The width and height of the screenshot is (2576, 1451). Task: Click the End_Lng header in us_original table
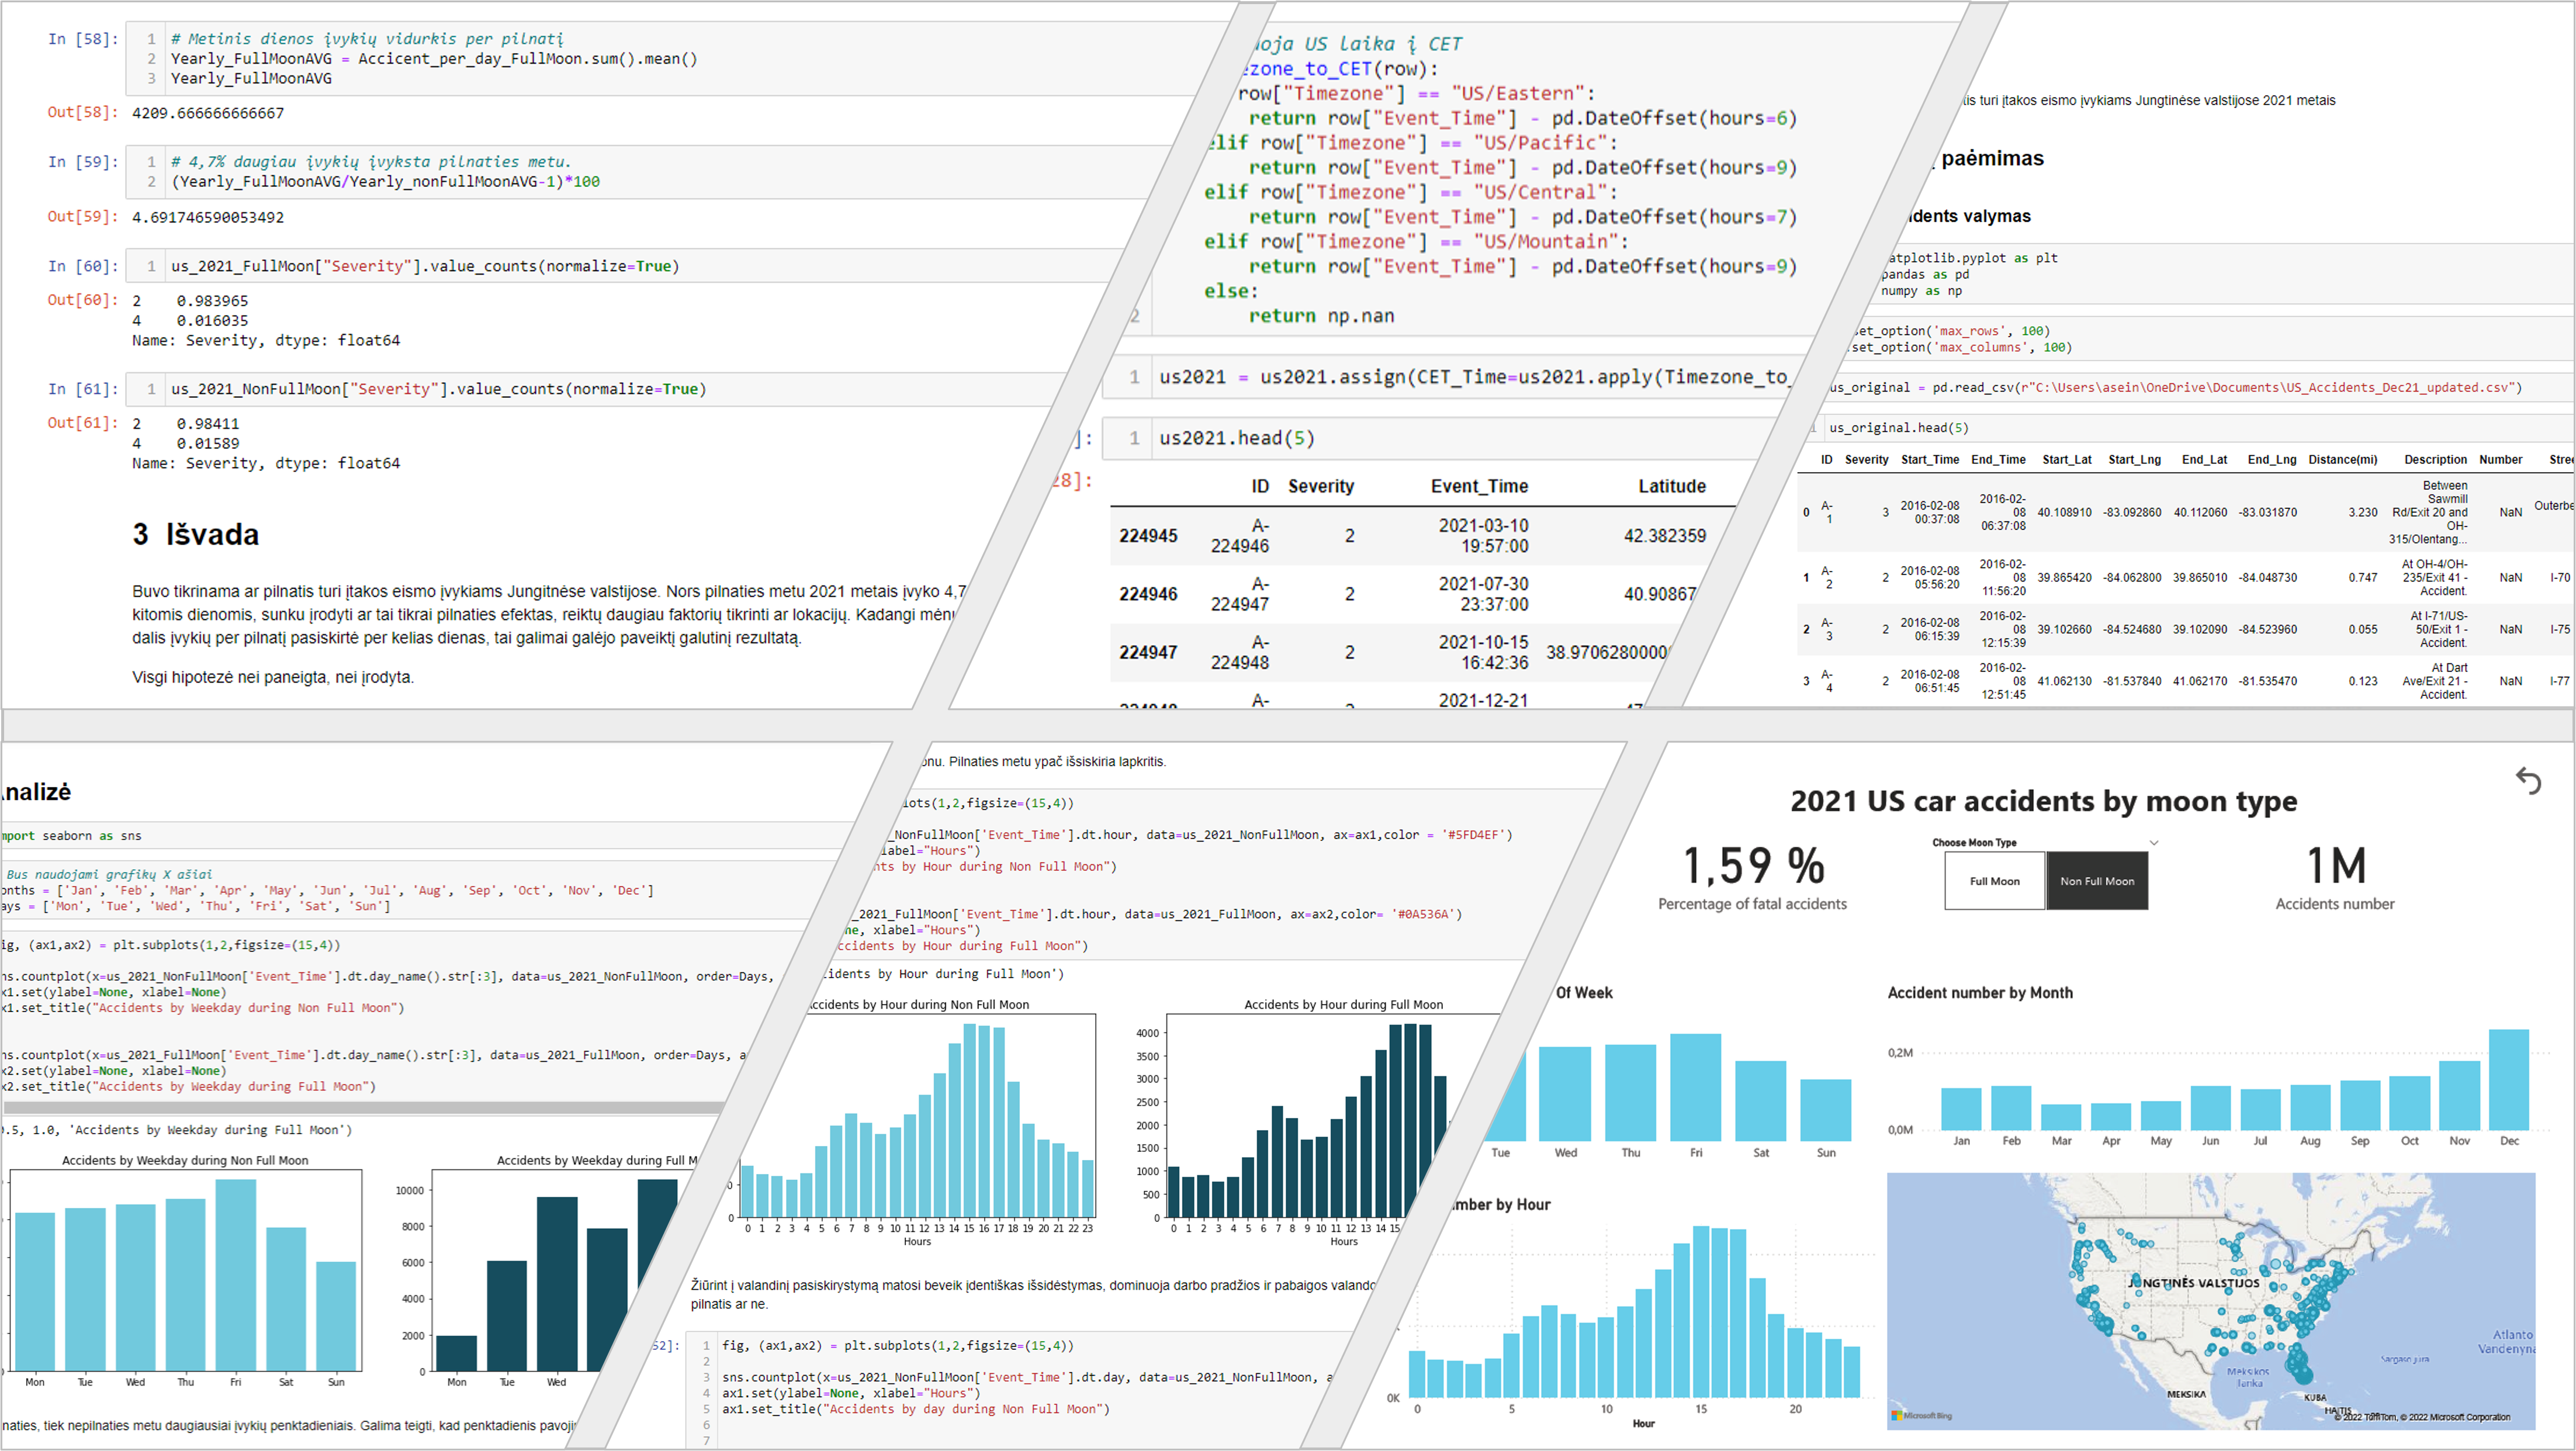pyautogui.click(x=2272, y=460)
